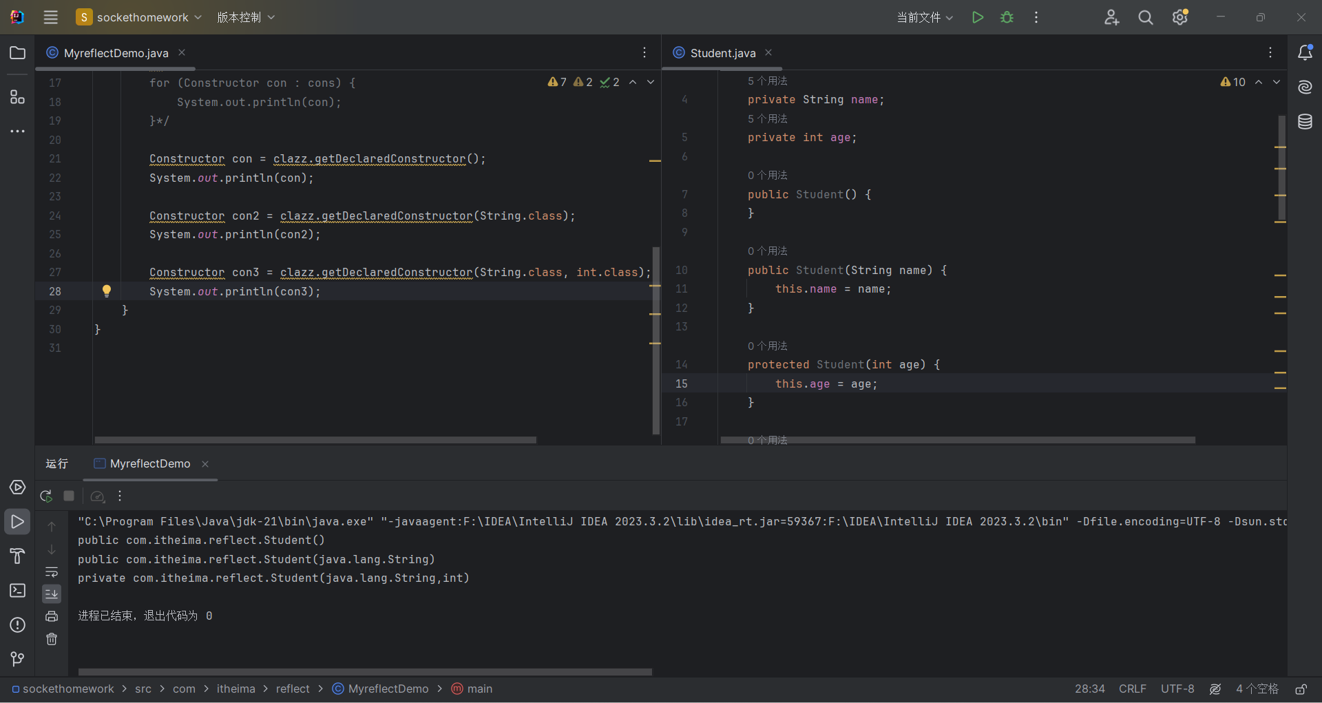The image size is (1322, 703).
Task: Click the MyreflectDemo class breadcrumb
Action: (x=381, y=689)
